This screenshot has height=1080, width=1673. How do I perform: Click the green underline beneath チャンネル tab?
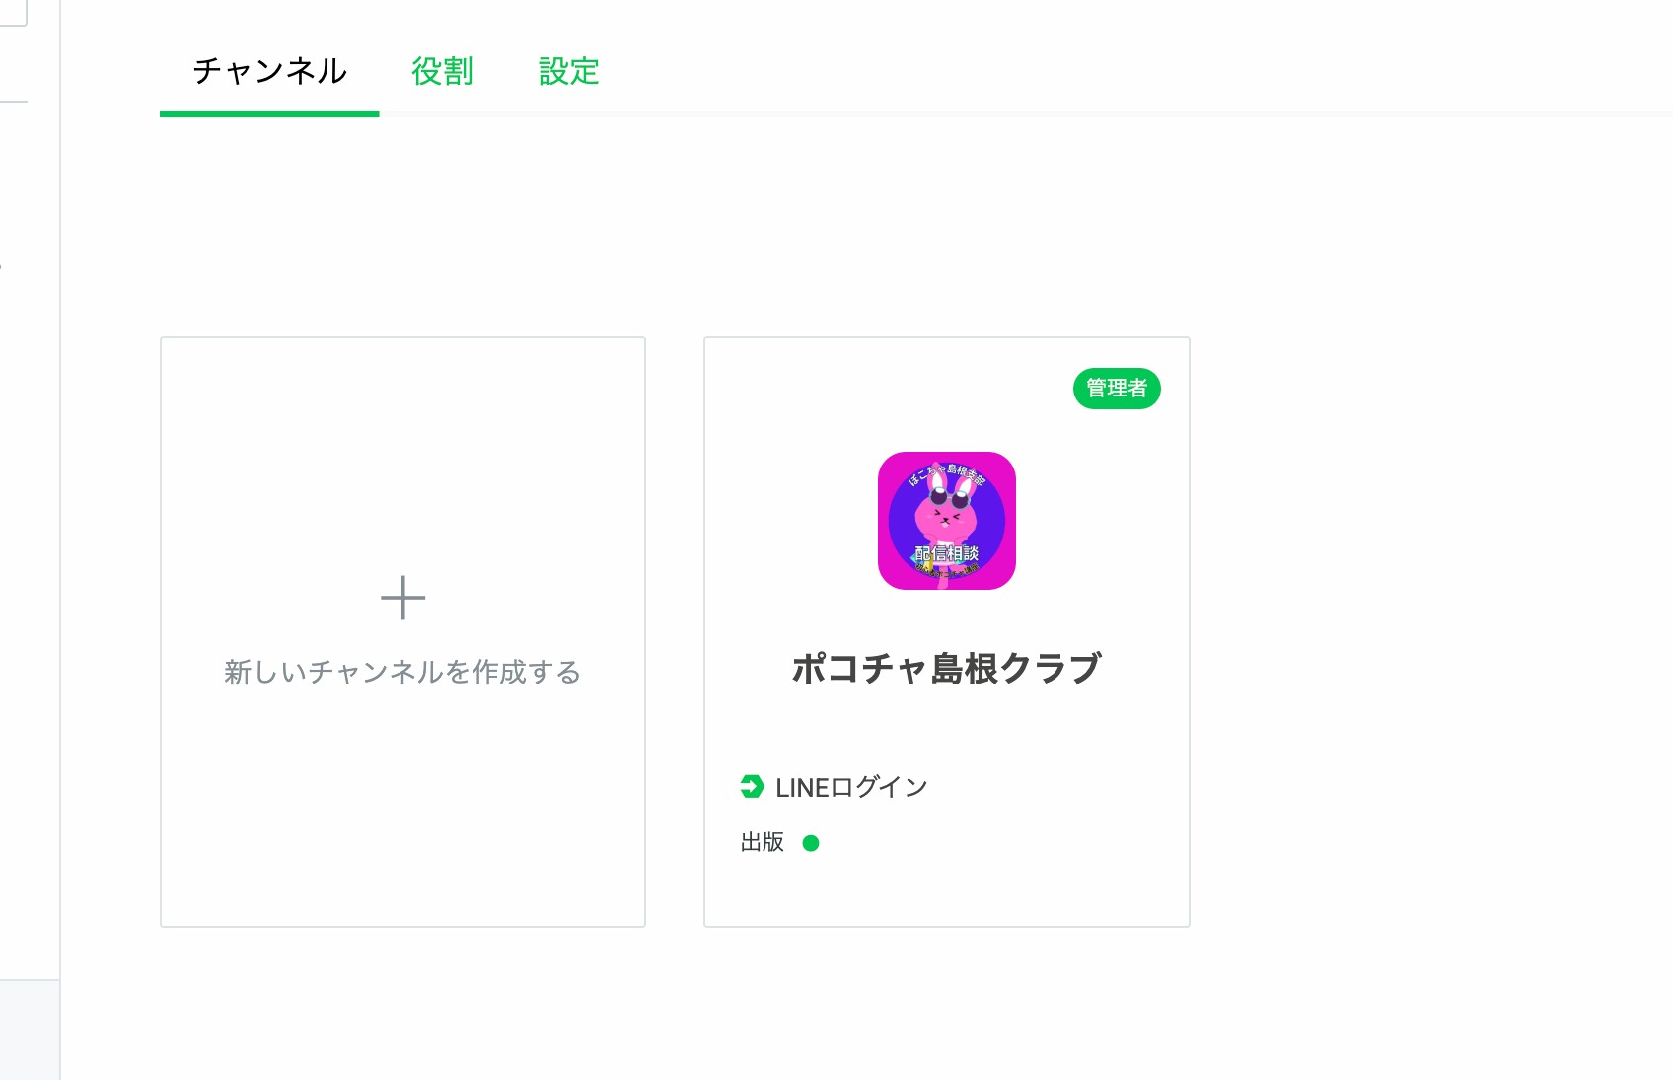click(x=269, y=114)
